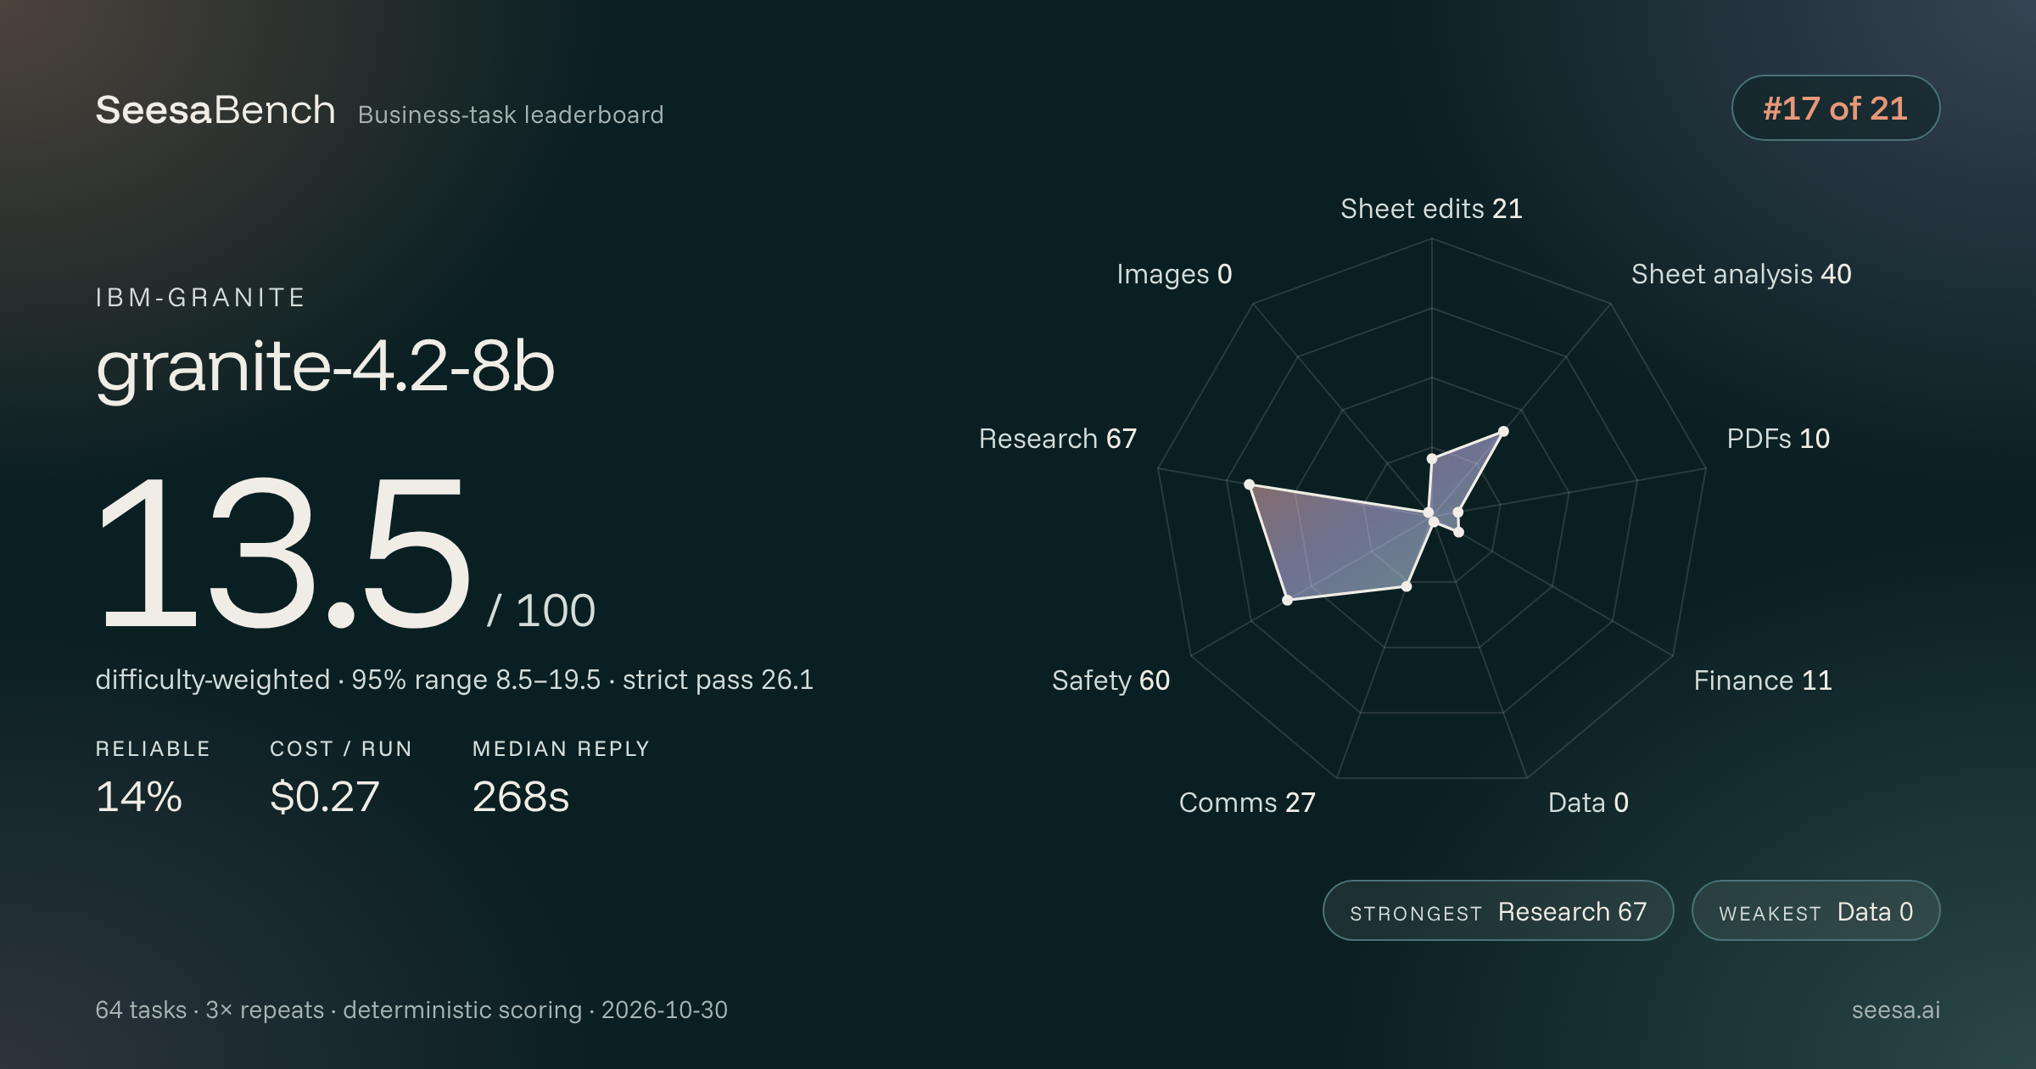
Task: Click the 'Sheet analysis 40' radar label
Action: click(1741, 274)
